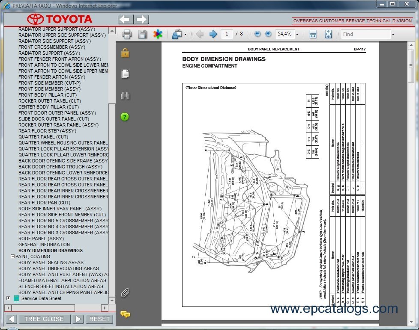Screen dimensions: 419x330
Task: Select fit one full page icon
Action: pos(329,34)
